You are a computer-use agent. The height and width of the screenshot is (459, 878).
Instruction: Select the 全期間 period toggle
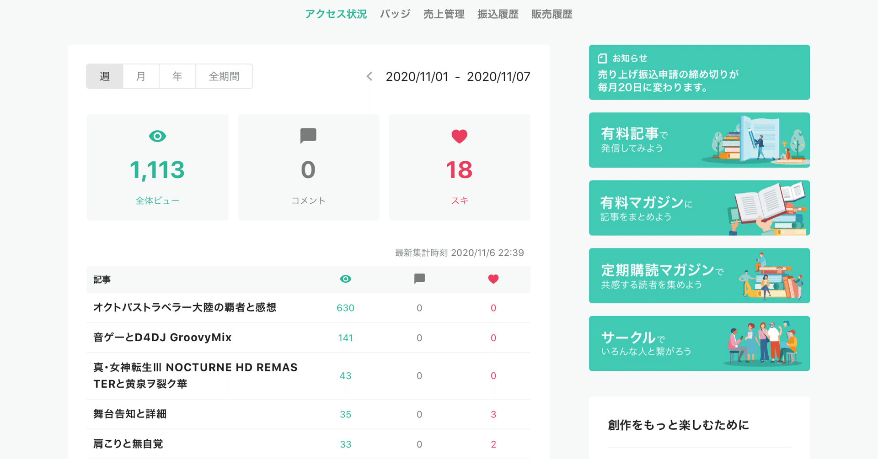pos(224,76)
